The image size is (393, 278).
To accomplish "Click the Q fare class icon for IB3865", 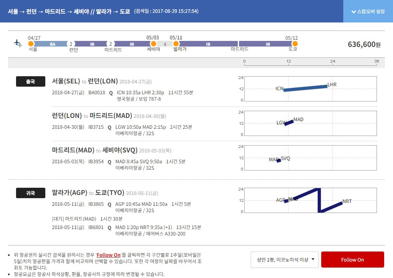I will point(109,205).
